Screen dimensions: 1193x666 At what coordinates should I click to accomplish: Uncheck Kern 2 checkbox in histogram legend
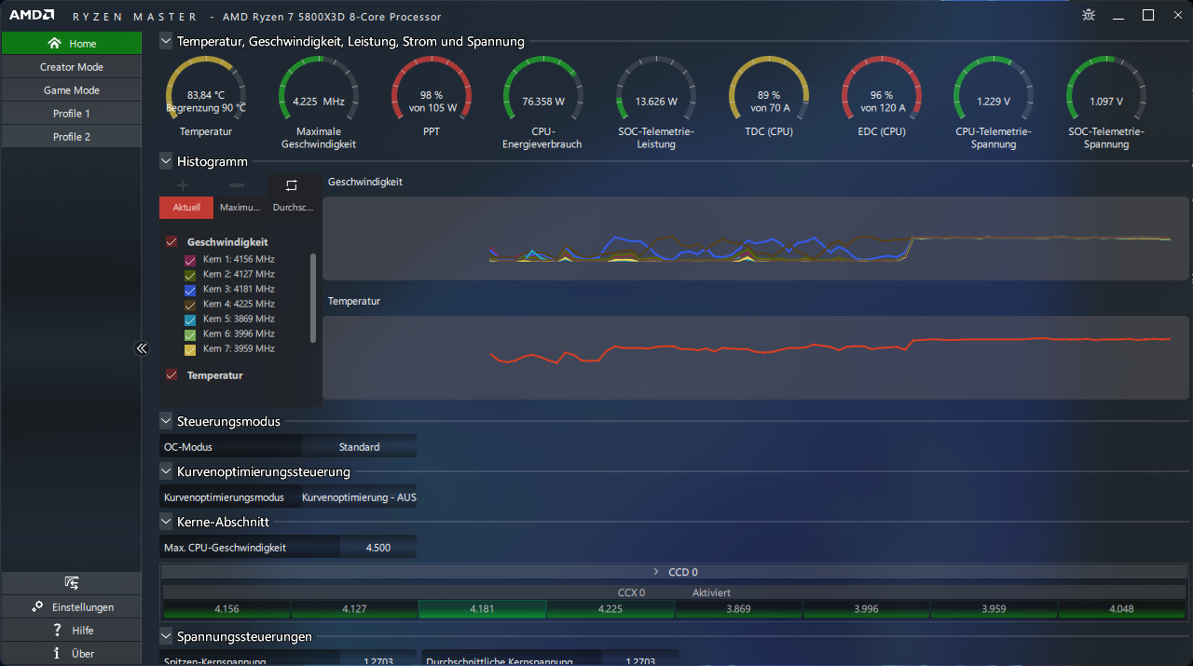(x=190, y=275)
